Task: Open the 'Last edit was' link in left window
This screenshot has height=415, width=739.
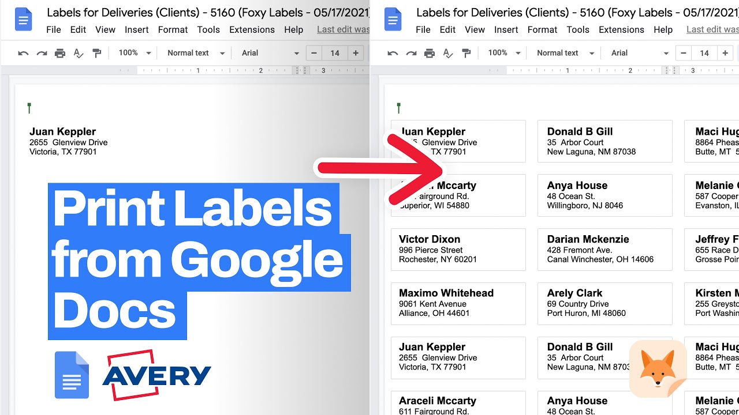Action: tap(344, 29)
